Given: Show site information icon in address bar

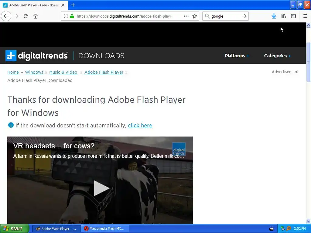Looking at the screenshot, I should (x=66, y=16).
